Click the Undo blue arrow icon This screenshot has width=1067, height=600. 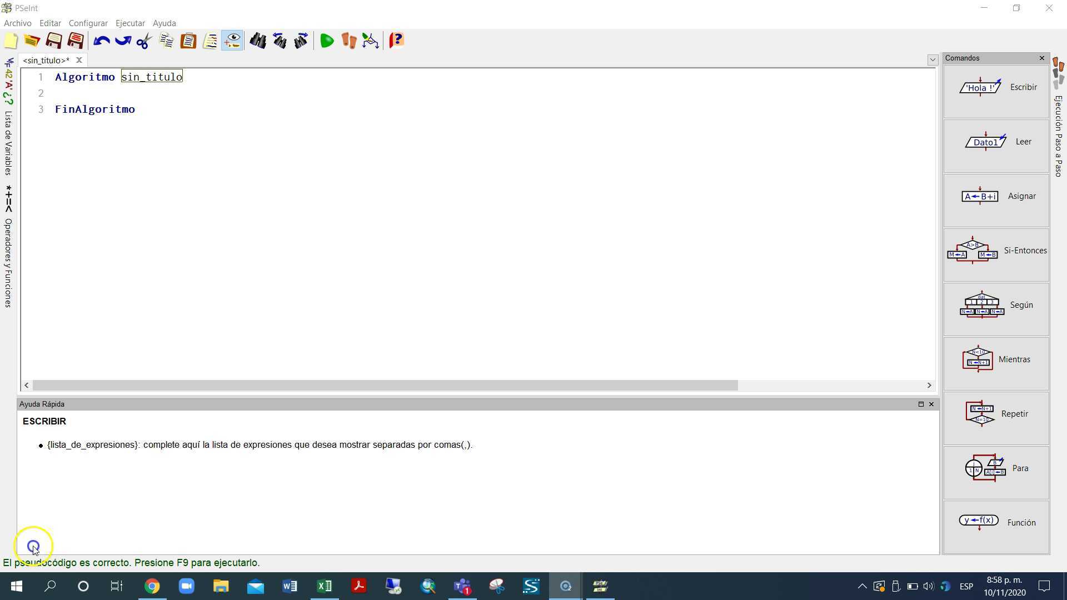coord(101,41)
